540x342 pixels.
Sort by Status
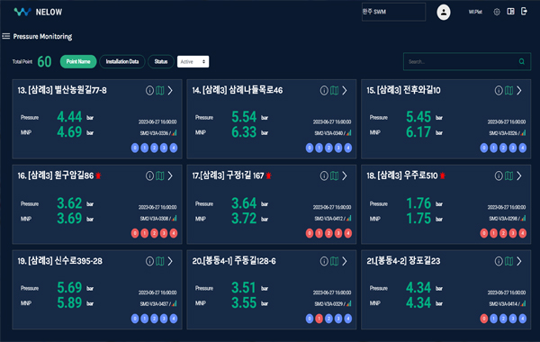click(x=161, y=61)
